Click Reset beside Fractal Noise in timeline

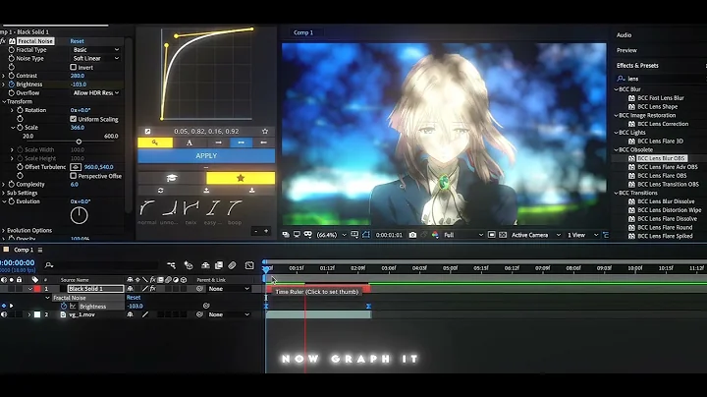[x=134, y=298]
